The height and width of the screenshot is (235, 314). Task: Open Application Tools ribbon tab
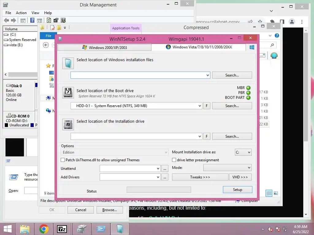(126, 28)
